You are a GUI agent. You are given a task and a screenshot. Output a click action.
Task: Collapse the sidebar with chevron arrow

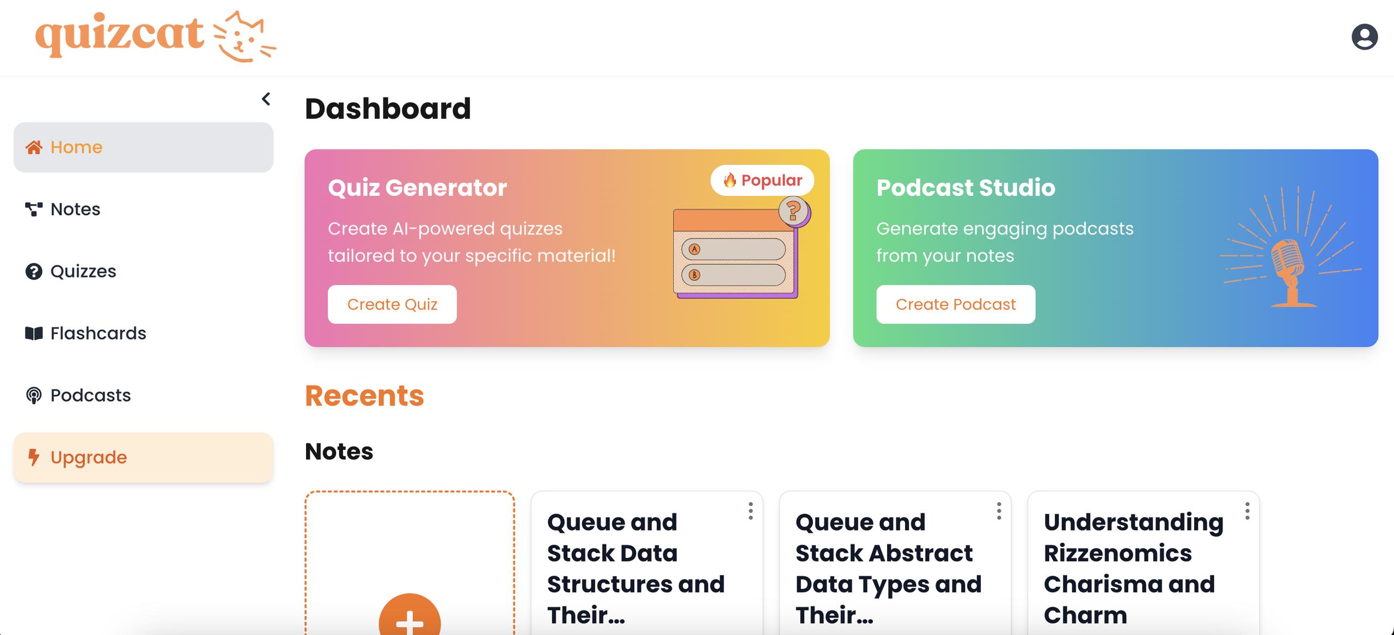pos(266,99)
